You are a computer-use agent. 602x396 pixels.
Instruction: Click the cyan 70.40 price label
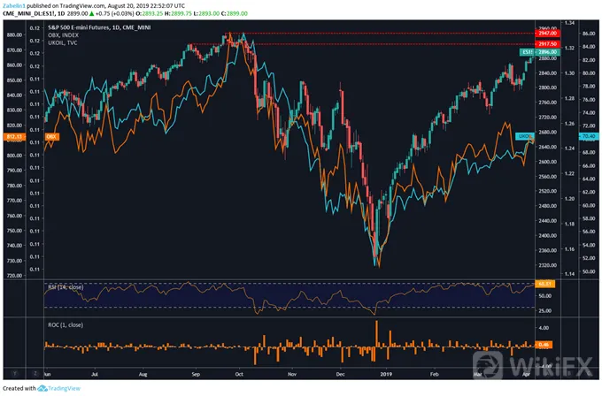point(589,136)
